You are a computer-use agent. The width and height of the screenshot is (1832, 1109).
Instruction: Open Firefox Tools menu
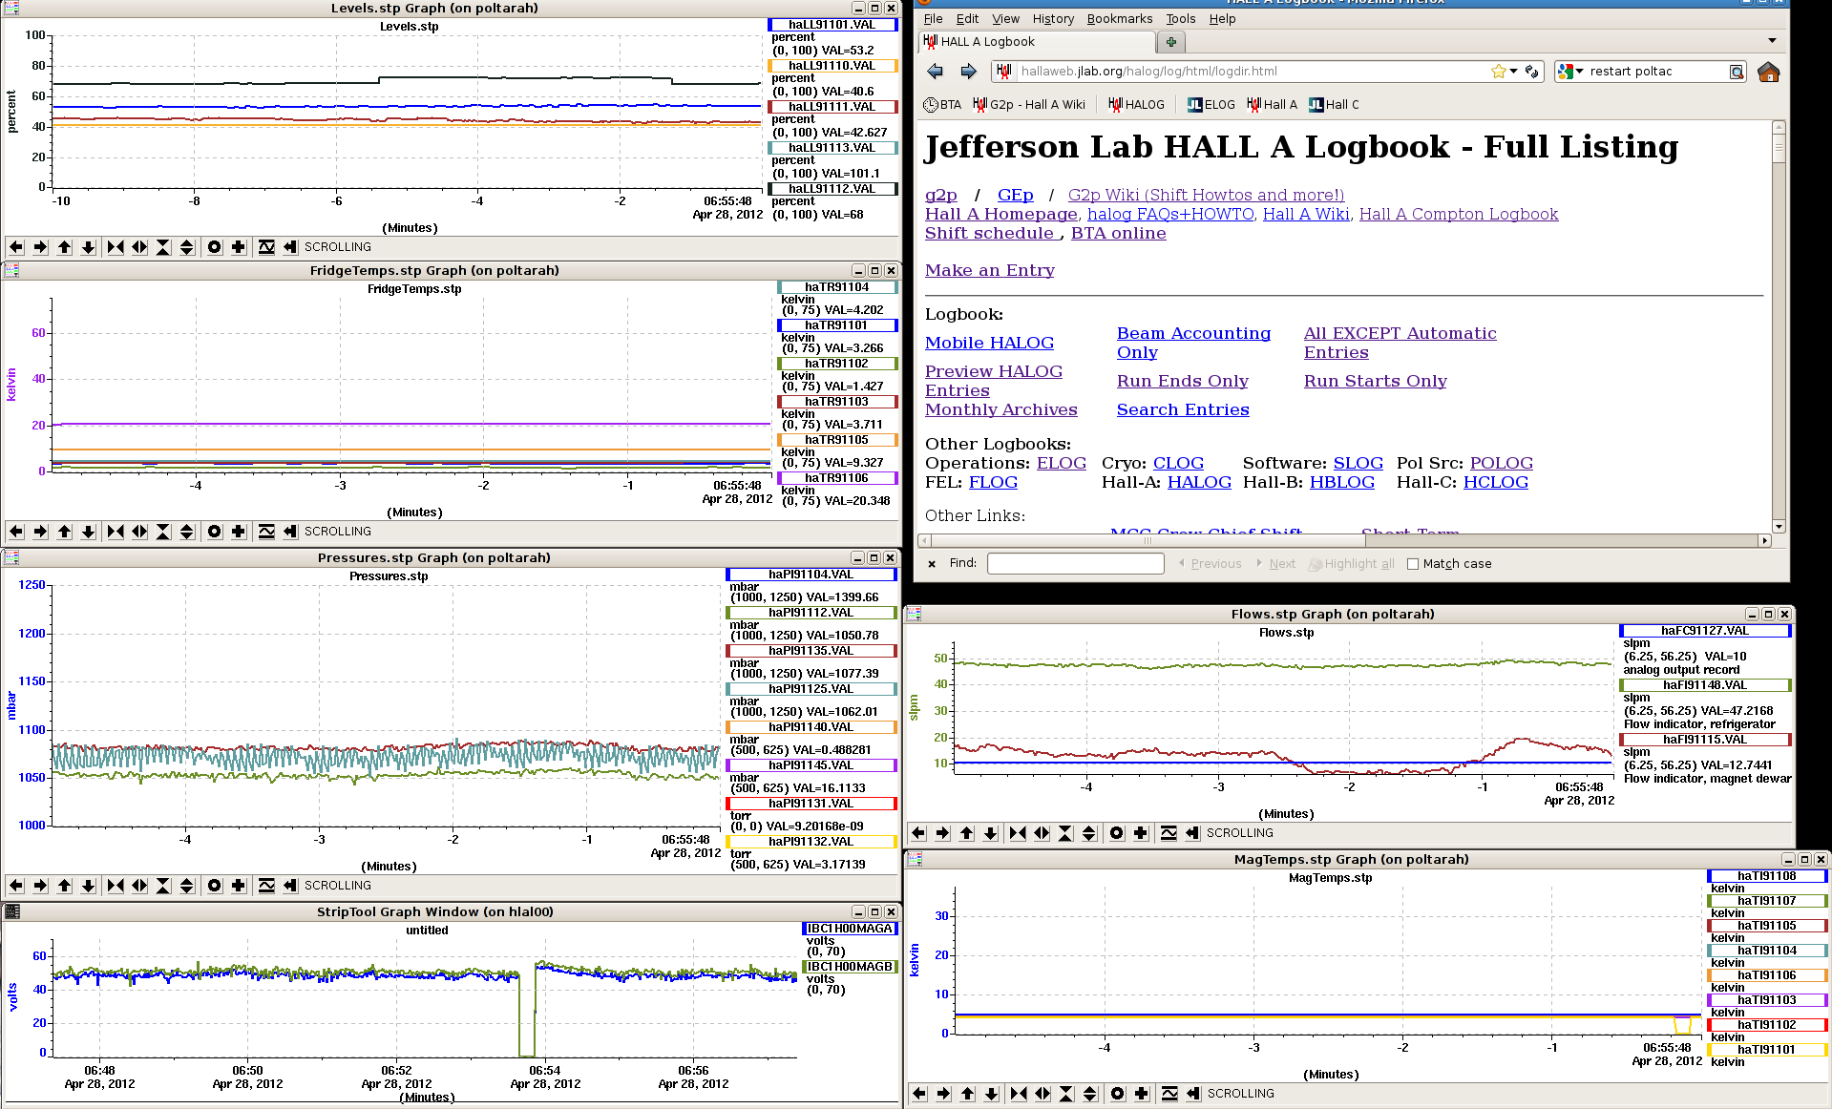(x=1180, y=19)
